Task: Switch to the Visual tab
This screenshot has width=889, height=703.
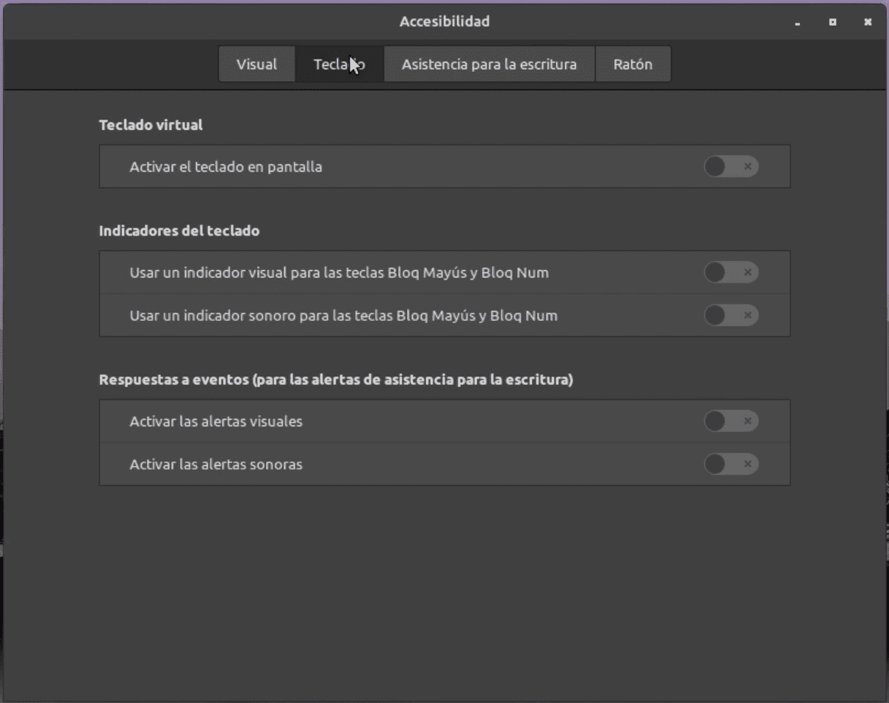Action: click(x=256, y=64)
